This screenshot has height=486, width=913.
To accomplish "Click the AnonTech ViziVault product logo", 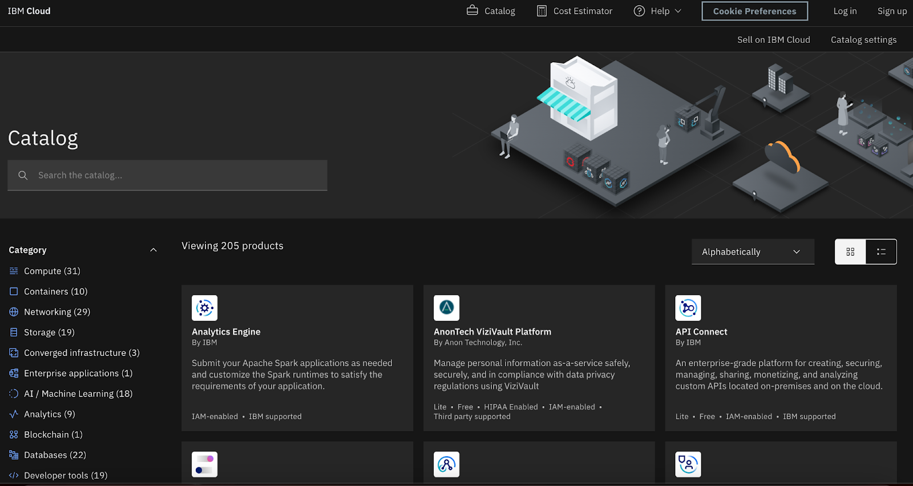I will pyautogui.click(x=446, y=308).
